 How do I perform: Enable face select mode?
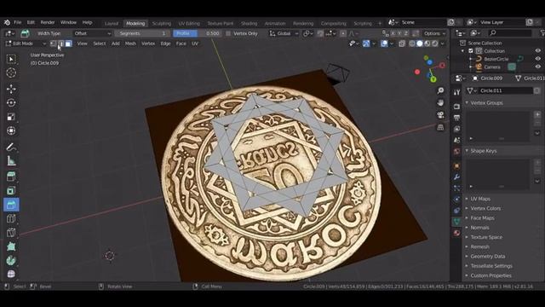pyautogui.click(x=68, y=43)
